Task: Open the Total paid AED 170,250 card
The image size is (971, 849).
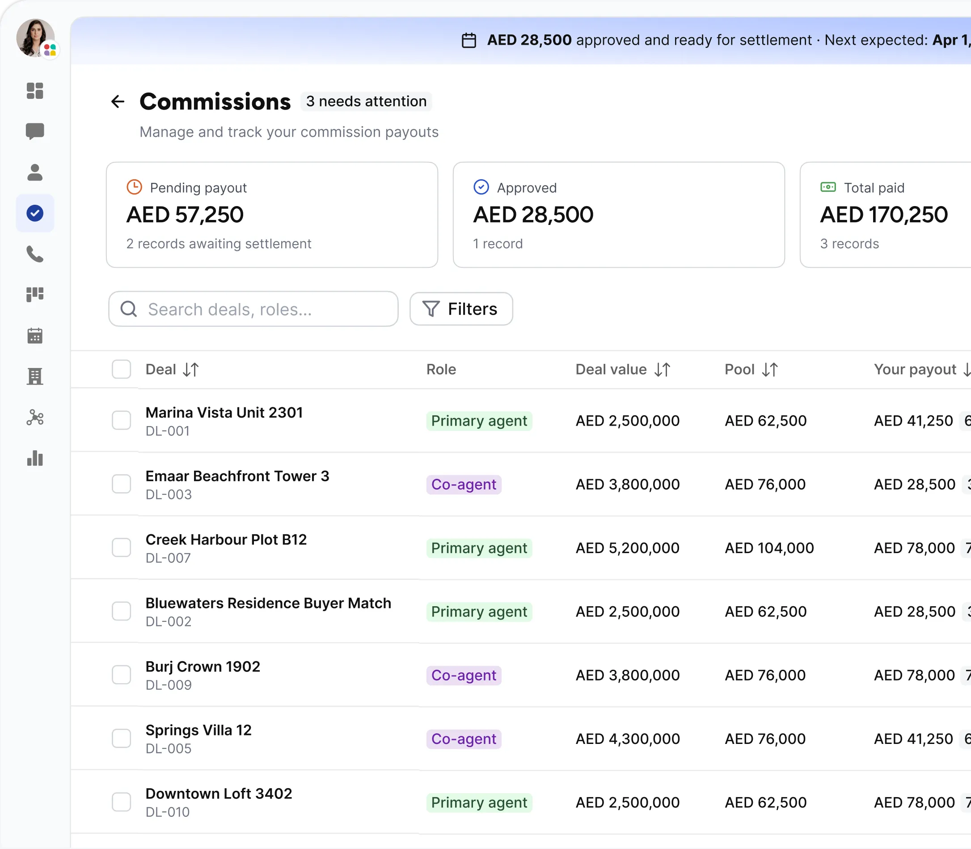Action: 885,215
